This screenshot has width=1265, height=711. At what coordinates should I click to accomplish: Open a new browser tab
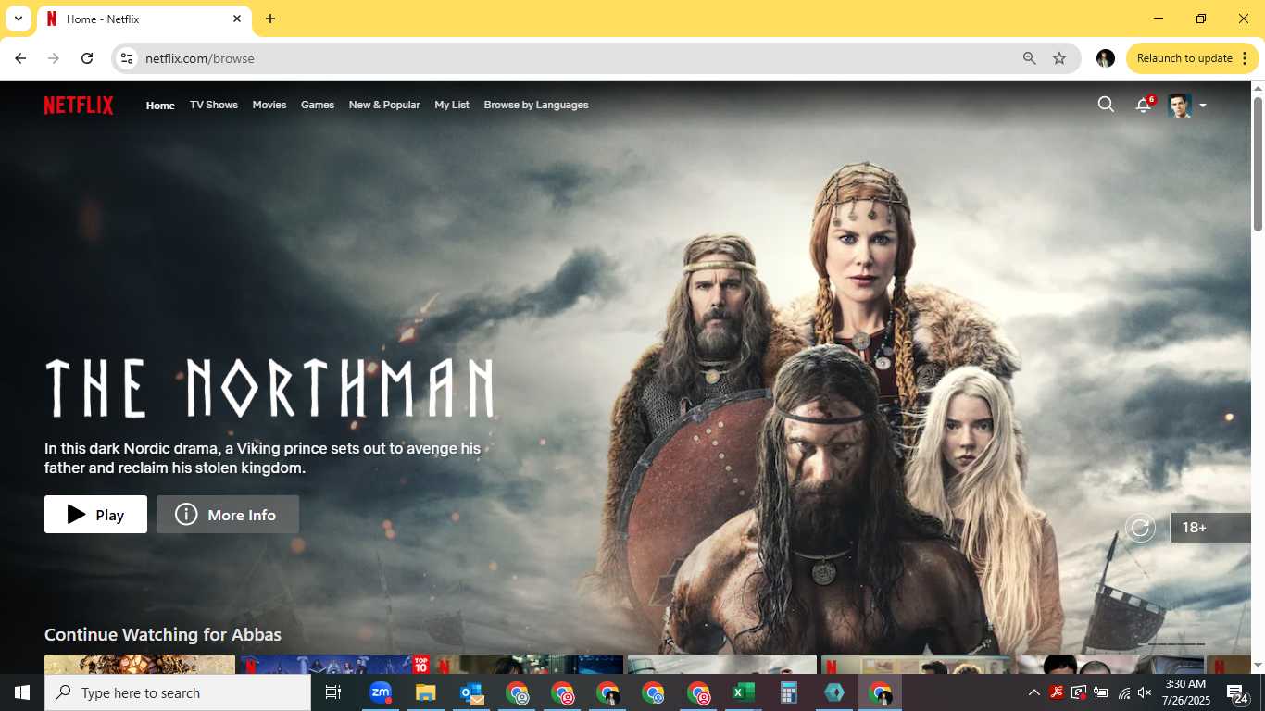point(270,19)
